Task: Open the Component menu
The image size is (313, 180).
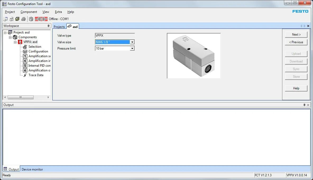Action: tap(29, 12)
